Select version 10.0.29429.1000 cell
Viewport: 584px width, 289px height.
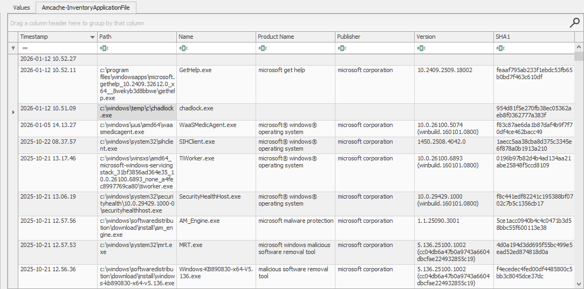(x=455, y=204)
